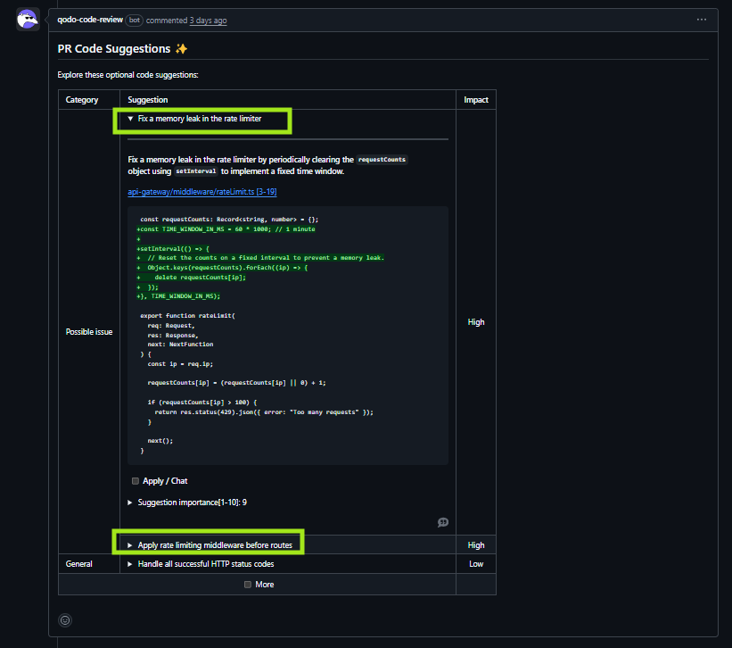
Task: Add an emoji reaction with the smiley icon
Action: 65,620
